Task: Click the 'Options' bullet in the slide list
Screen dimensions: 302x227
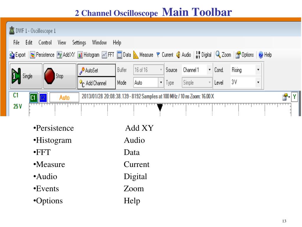Action: tap(48, 201)
